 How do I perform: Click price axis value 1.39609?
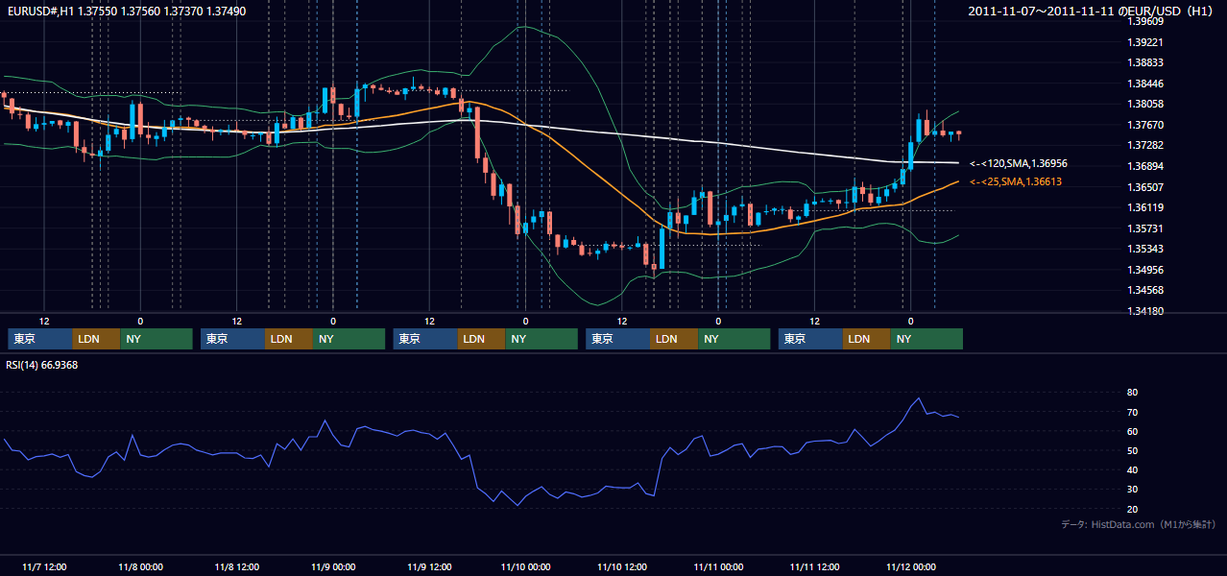1144,21
